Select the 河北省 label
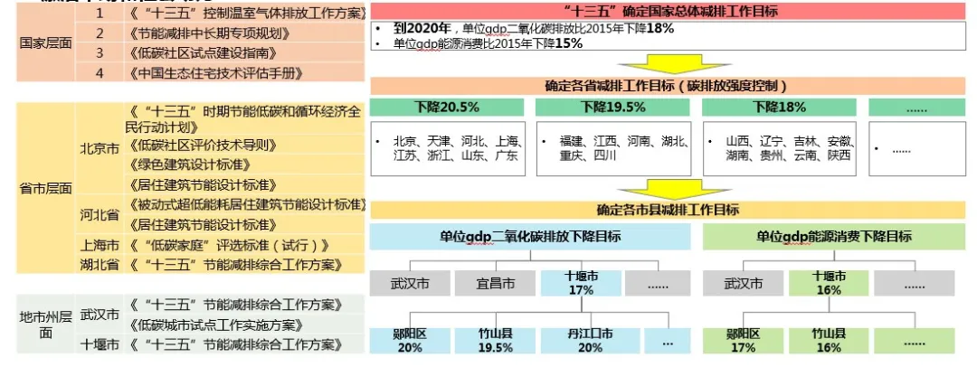977x367 pixels. click(x=100, y=215)
